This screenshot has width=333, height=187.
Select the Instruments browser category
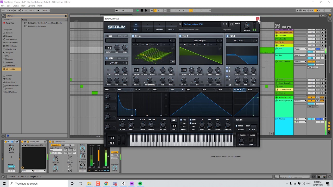(x=11, y=39)
